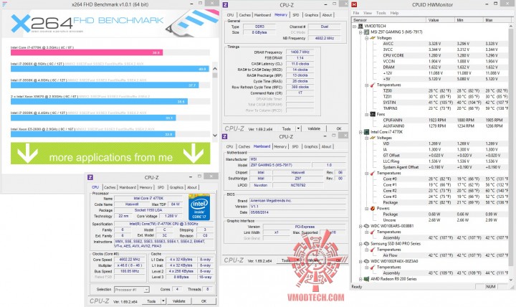Select the MSI Z97 GAMING 5 motherboard icon

pyautogui.click(x=366, y=32)
